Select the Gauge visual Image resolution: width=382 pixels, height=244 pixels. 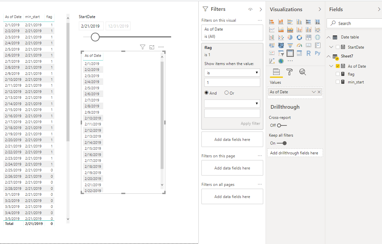click(299, 45)
